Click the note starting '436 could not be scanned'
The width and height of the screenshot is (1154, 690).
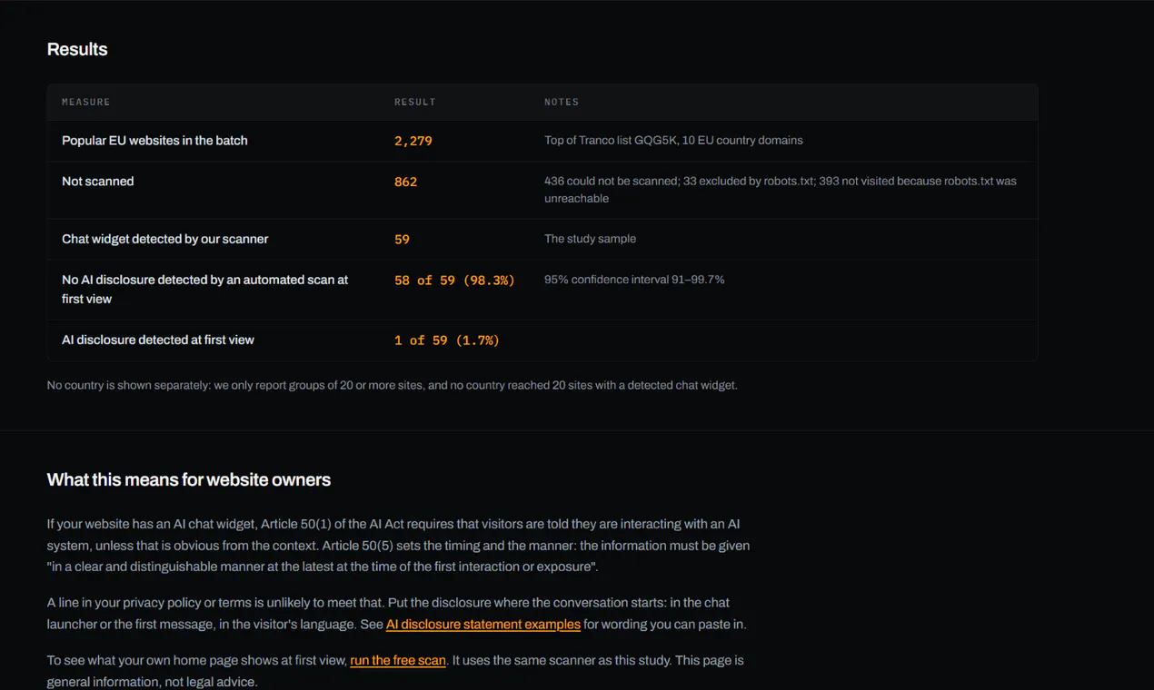781,190
